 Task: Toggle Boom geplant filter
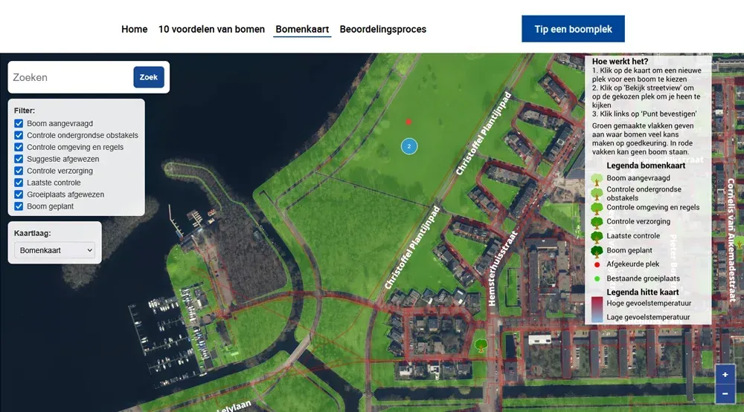(x=19, y=206)
